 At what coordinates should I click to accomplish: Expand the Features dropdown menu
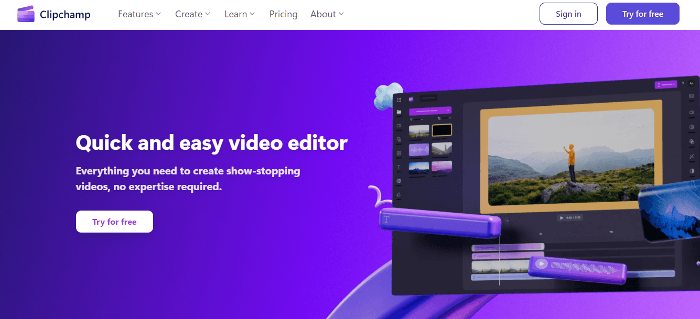point(139,14)
